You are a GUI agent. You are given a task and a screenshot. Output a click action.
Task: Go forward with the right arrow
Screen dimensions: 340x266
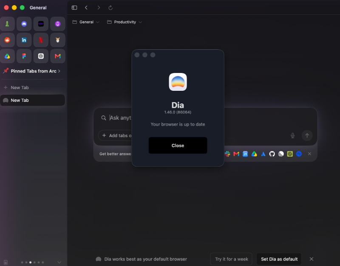click(x=99, y=8)
